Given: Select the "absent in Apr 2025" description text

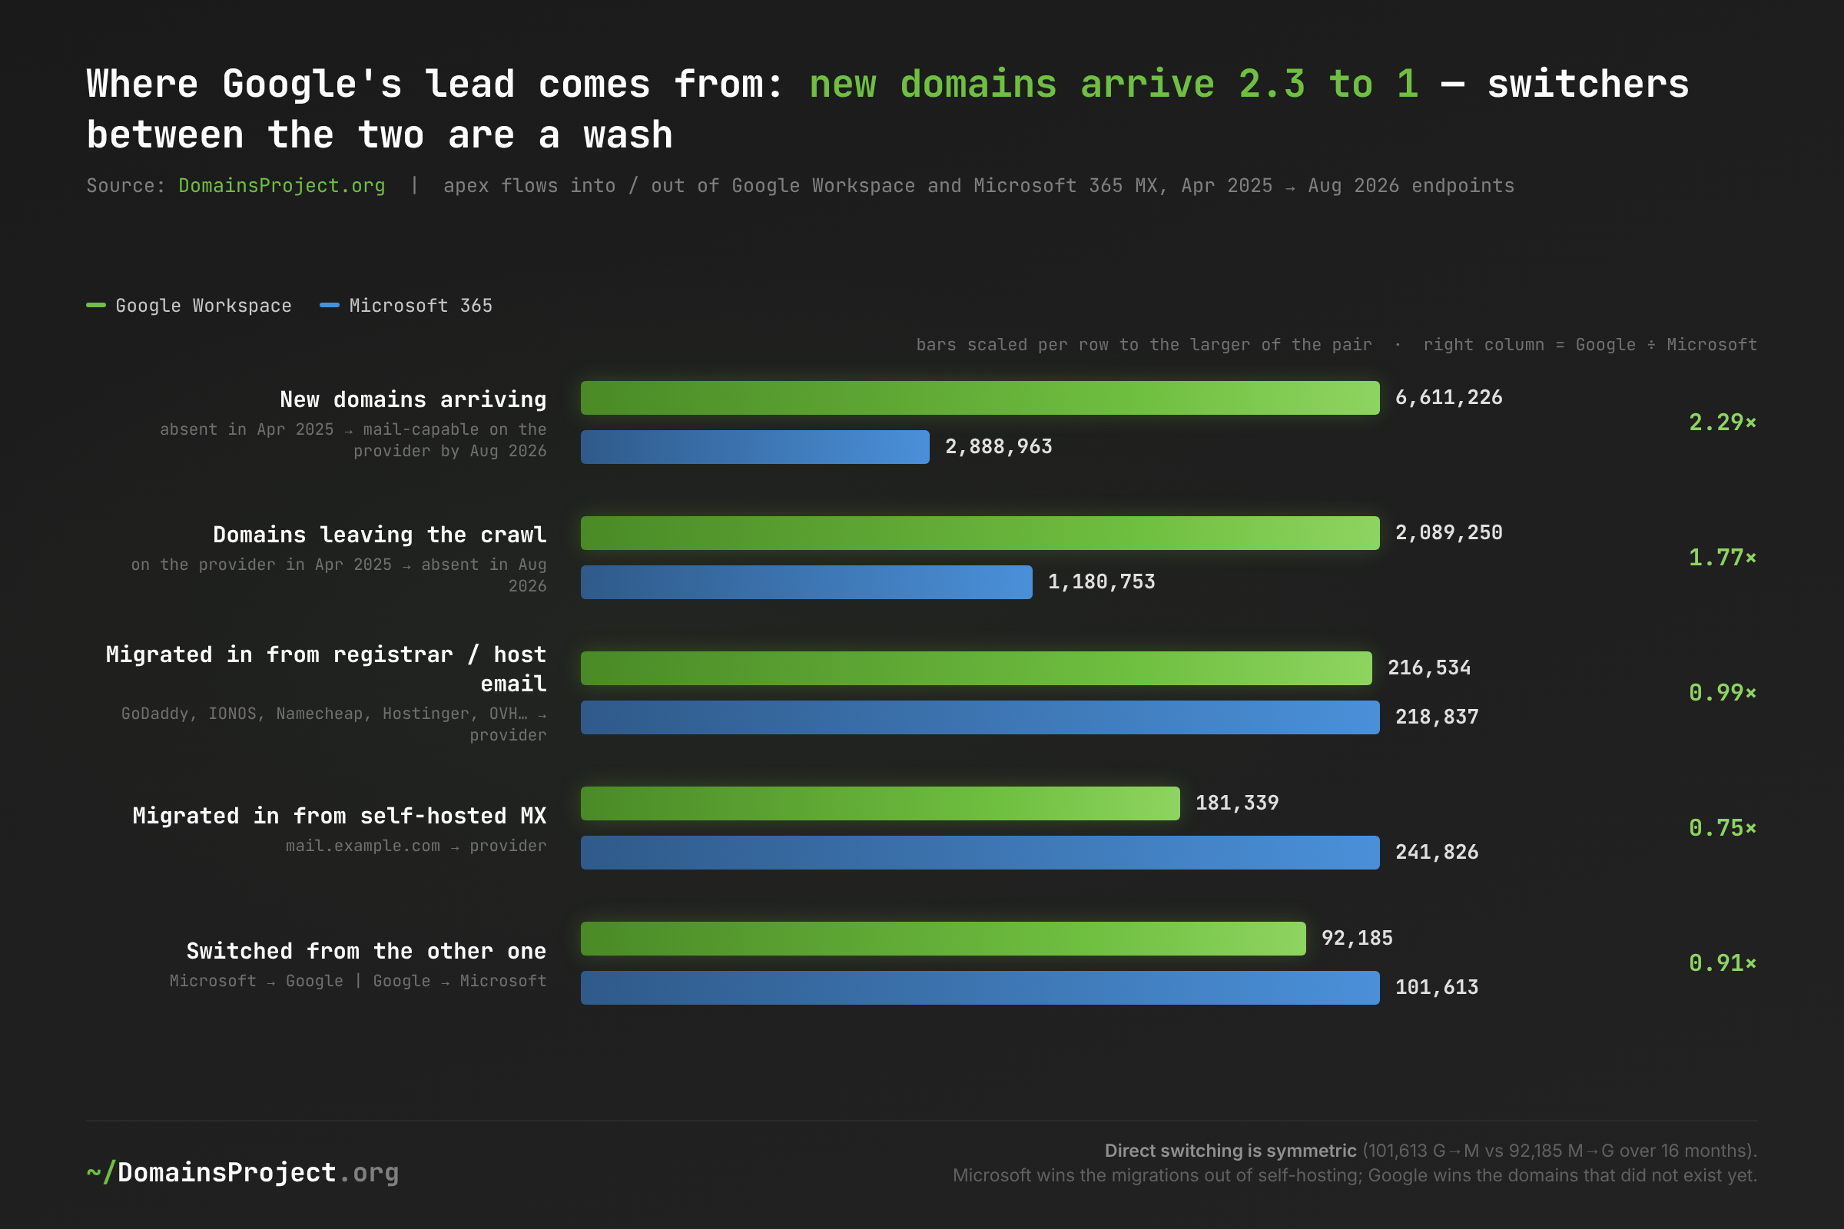Looking at the screenshot, I should 353,440.
